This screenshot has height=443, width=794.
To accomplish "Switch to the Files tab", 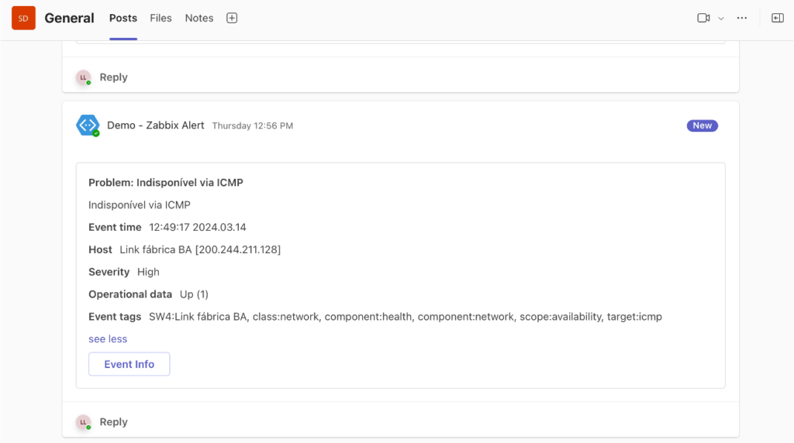I will pyautogui.click(x=161, y=19).
